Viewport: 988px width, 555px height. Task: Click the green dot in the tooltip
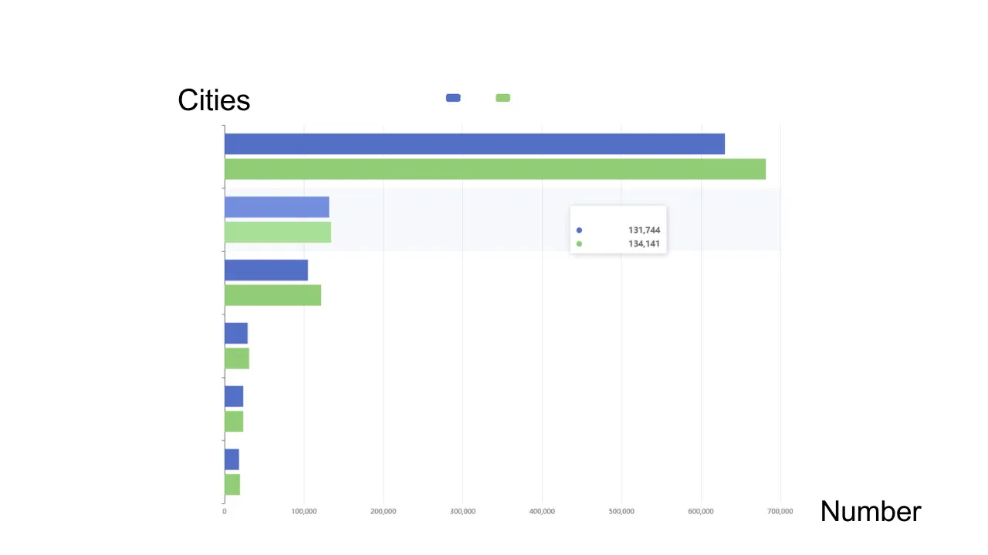[x=579, y=244]
